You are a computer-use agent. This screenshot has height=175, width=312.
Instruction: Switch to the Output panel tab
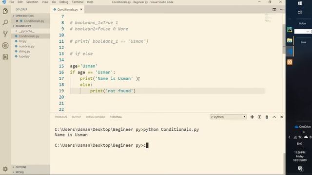[x=77, y=117]
